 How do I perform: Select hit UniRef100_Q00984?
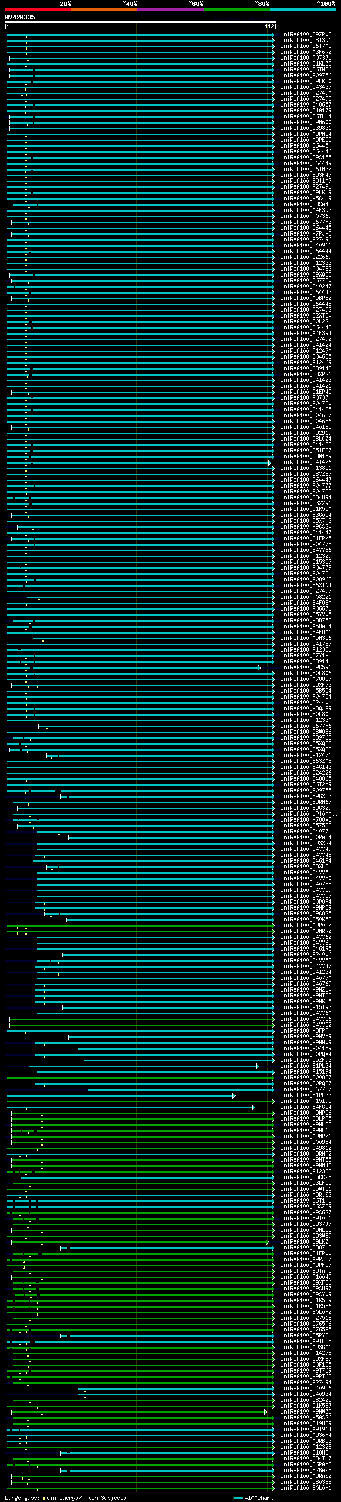(306, 1142)
